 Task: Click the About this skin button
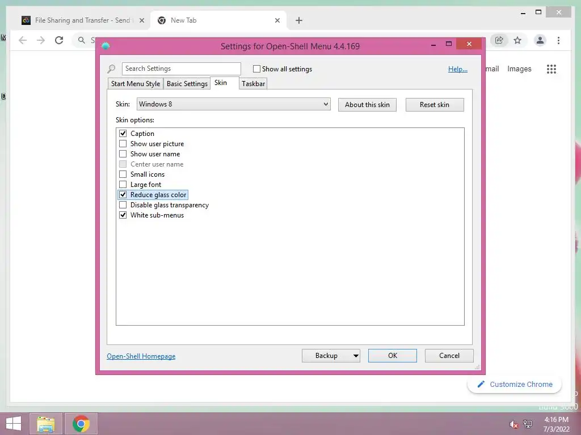[x=367, y=105]
